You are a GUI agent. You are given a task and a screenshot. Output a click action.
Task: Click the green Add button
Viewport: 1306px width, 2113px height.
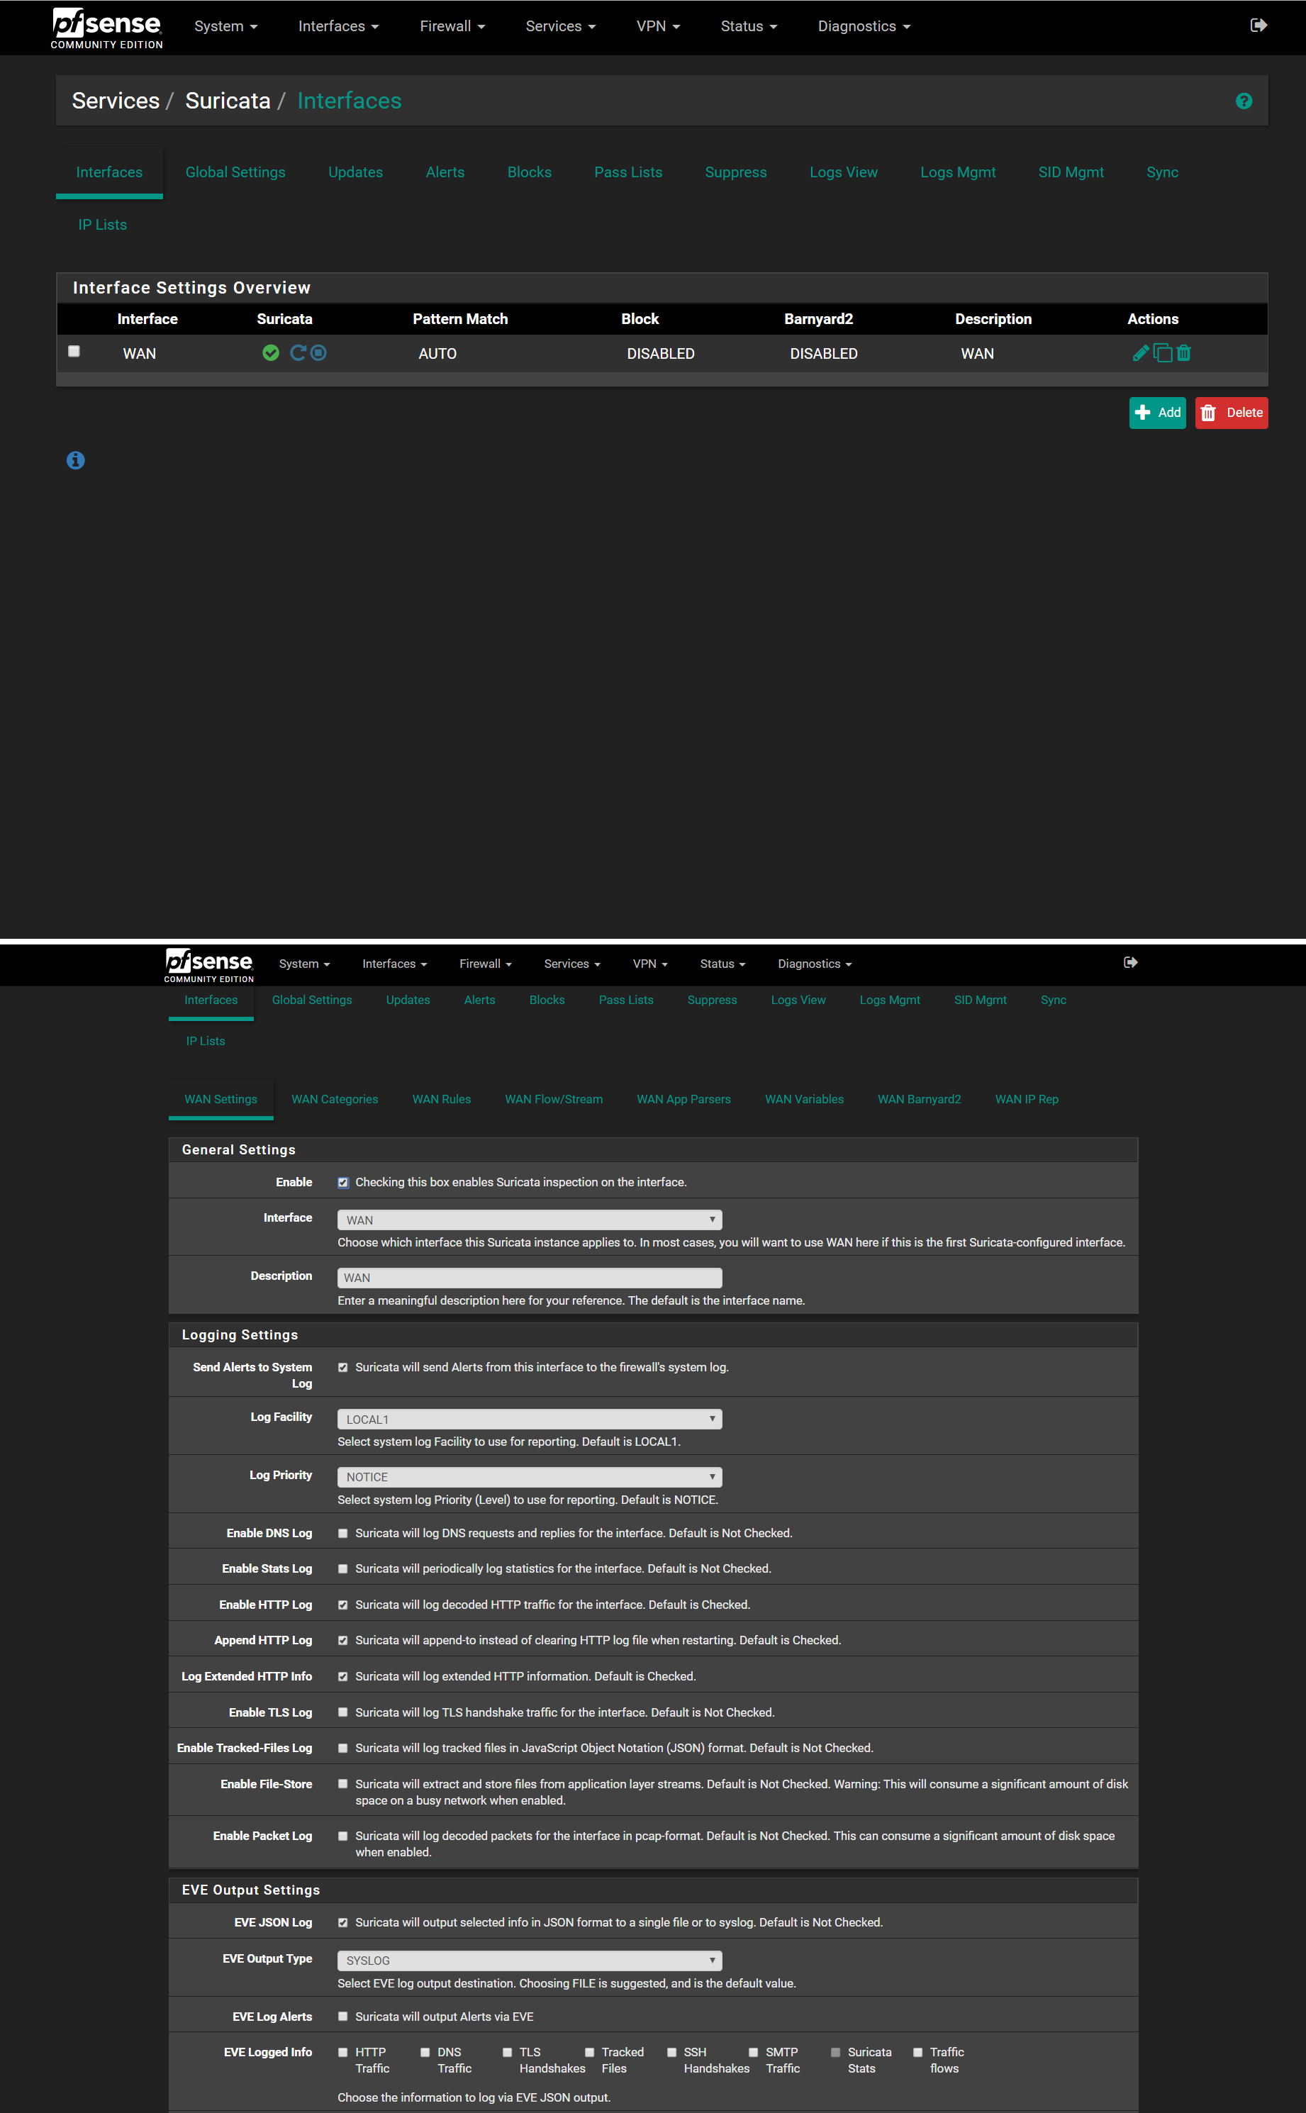(x=1156, y=413)
